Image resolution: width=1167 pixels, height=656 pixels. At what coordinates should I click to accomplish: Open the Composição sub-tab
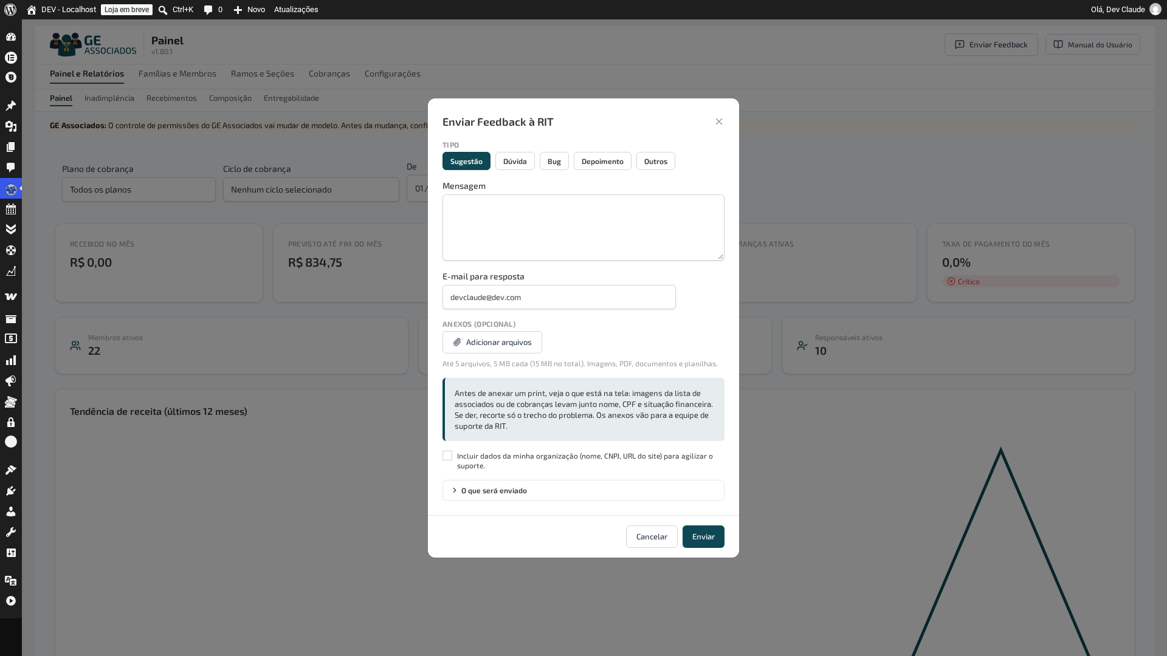pos(230,98)
